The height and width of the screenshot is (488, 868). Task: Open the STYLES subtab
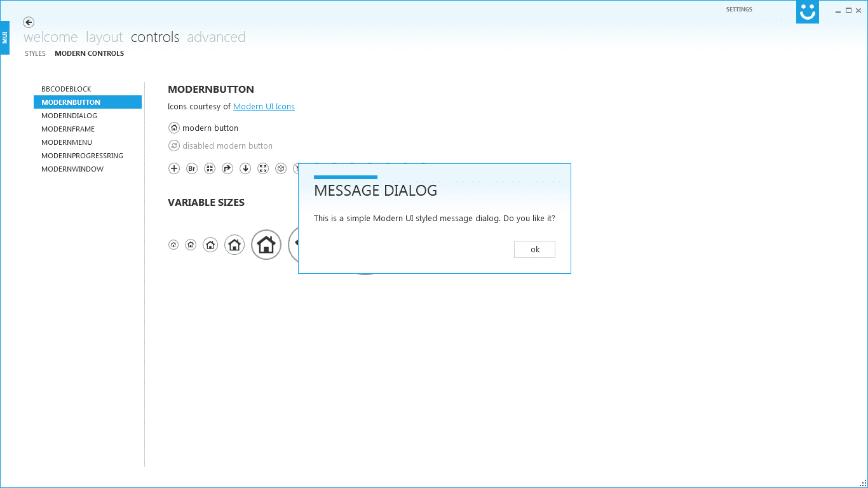tap(35, 53)
